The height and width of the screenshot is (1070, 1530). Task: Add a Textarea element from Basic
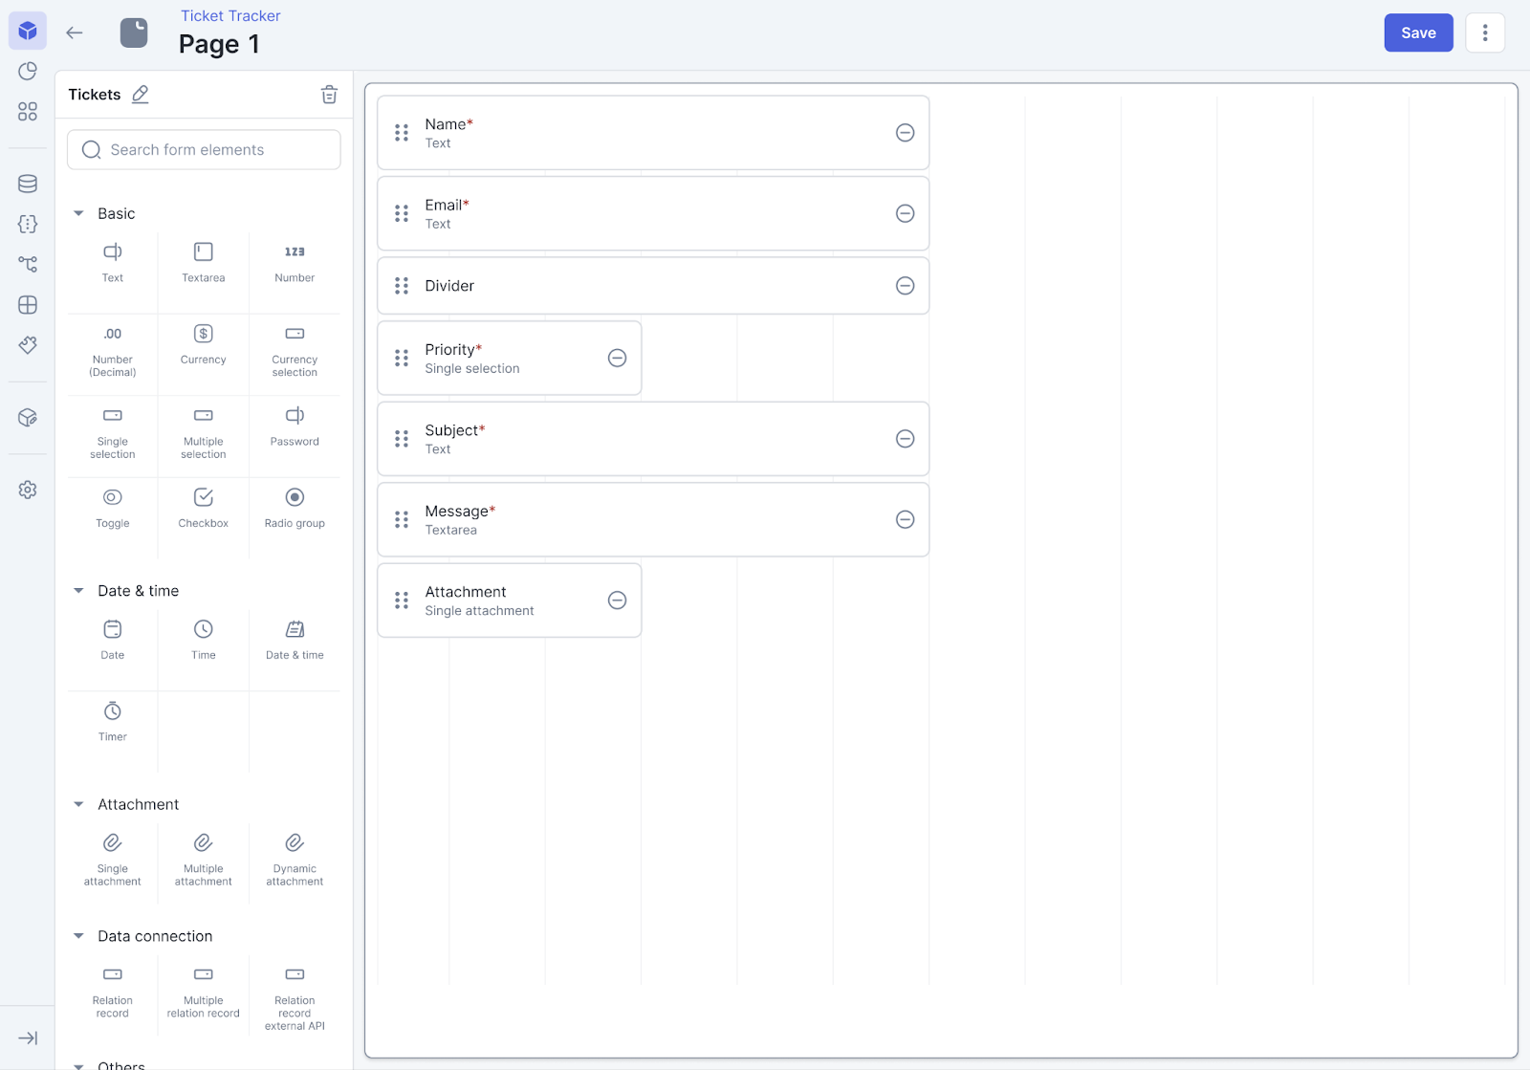click(203, 262)
